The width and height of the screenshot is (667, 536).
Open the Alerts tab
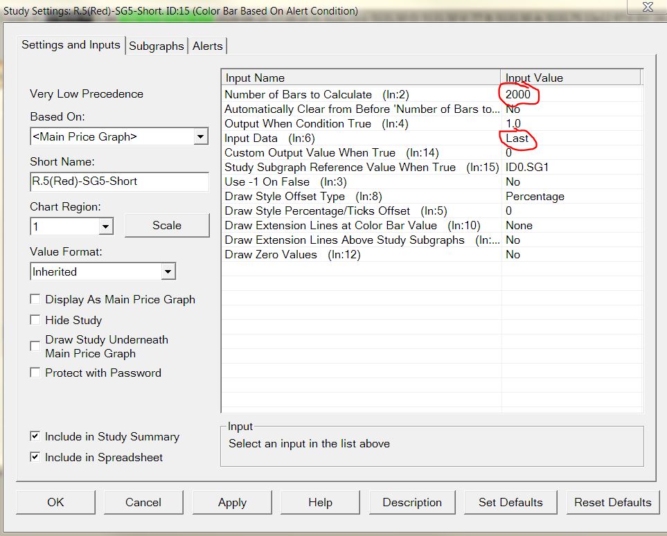click(x=208, y=46)
